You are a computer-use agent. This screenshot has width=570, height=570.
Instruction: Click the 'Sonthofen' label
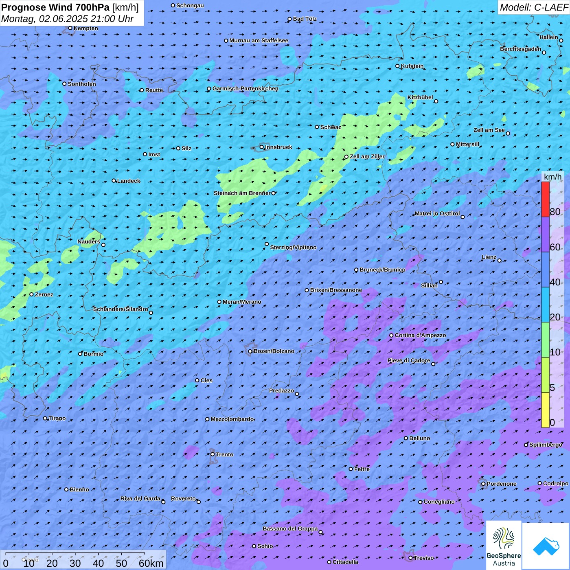click(82, 84)
